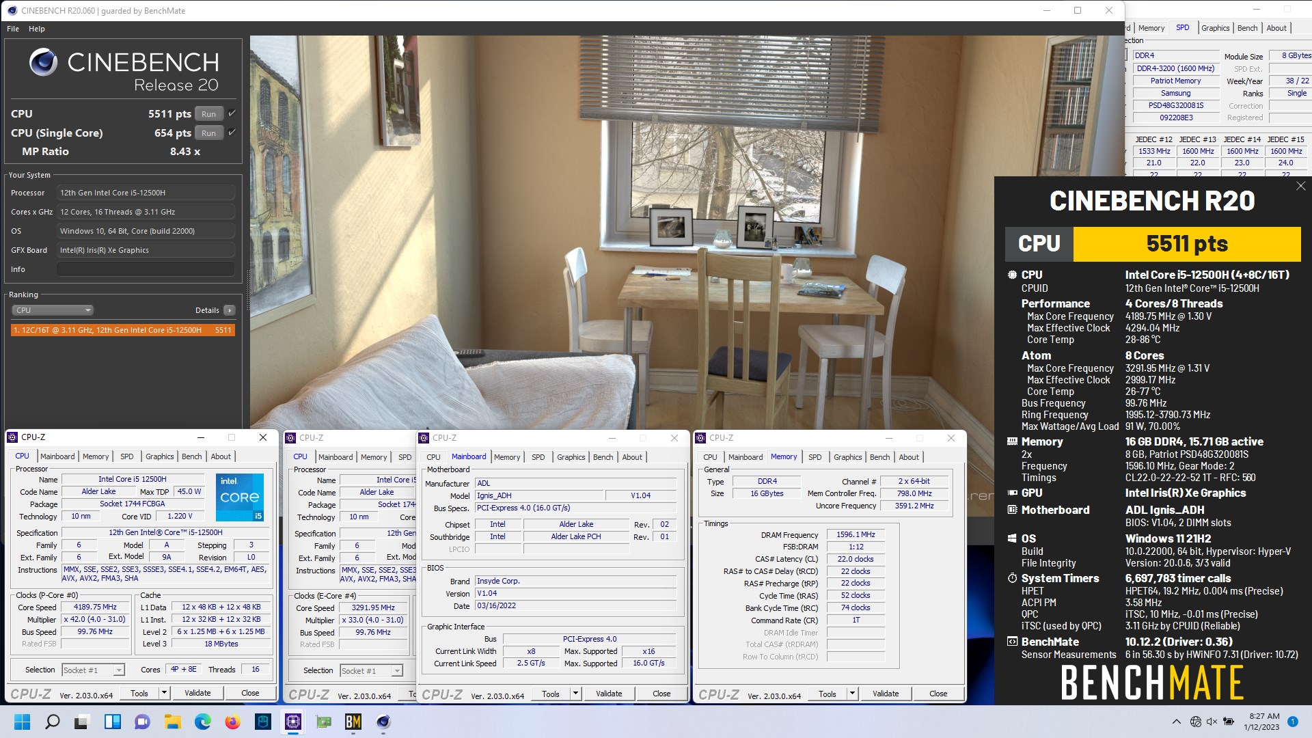Show hidden system tray icons
The height and width of the screenshot is (738, 1312).
click(1176, 722)
